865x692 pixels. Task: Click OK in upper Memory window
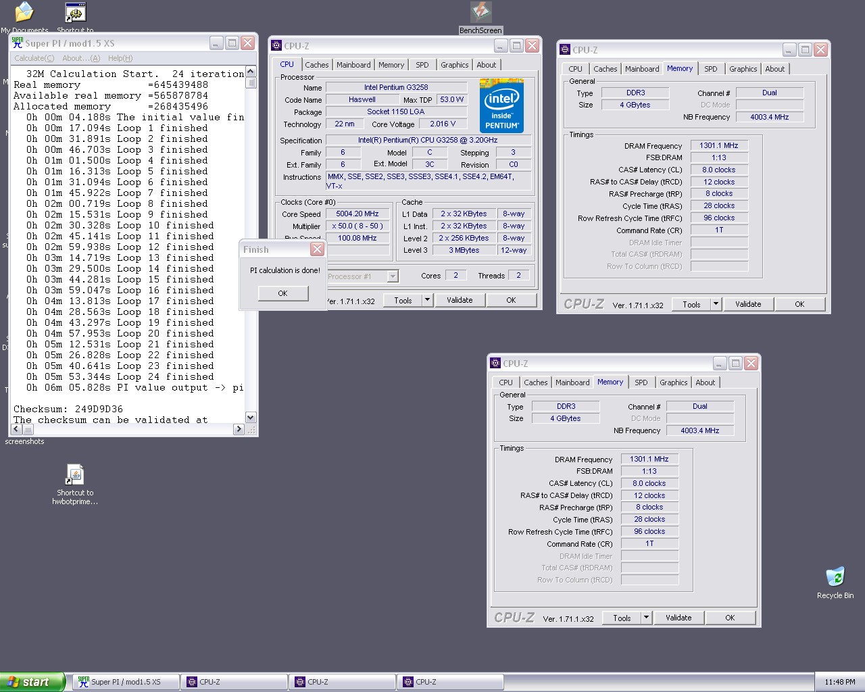pos(799,304)
